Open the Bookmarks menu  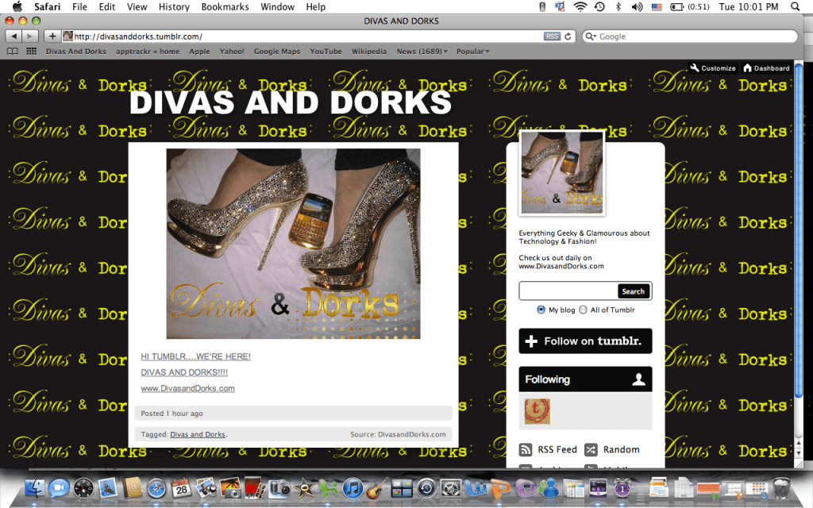225,6
